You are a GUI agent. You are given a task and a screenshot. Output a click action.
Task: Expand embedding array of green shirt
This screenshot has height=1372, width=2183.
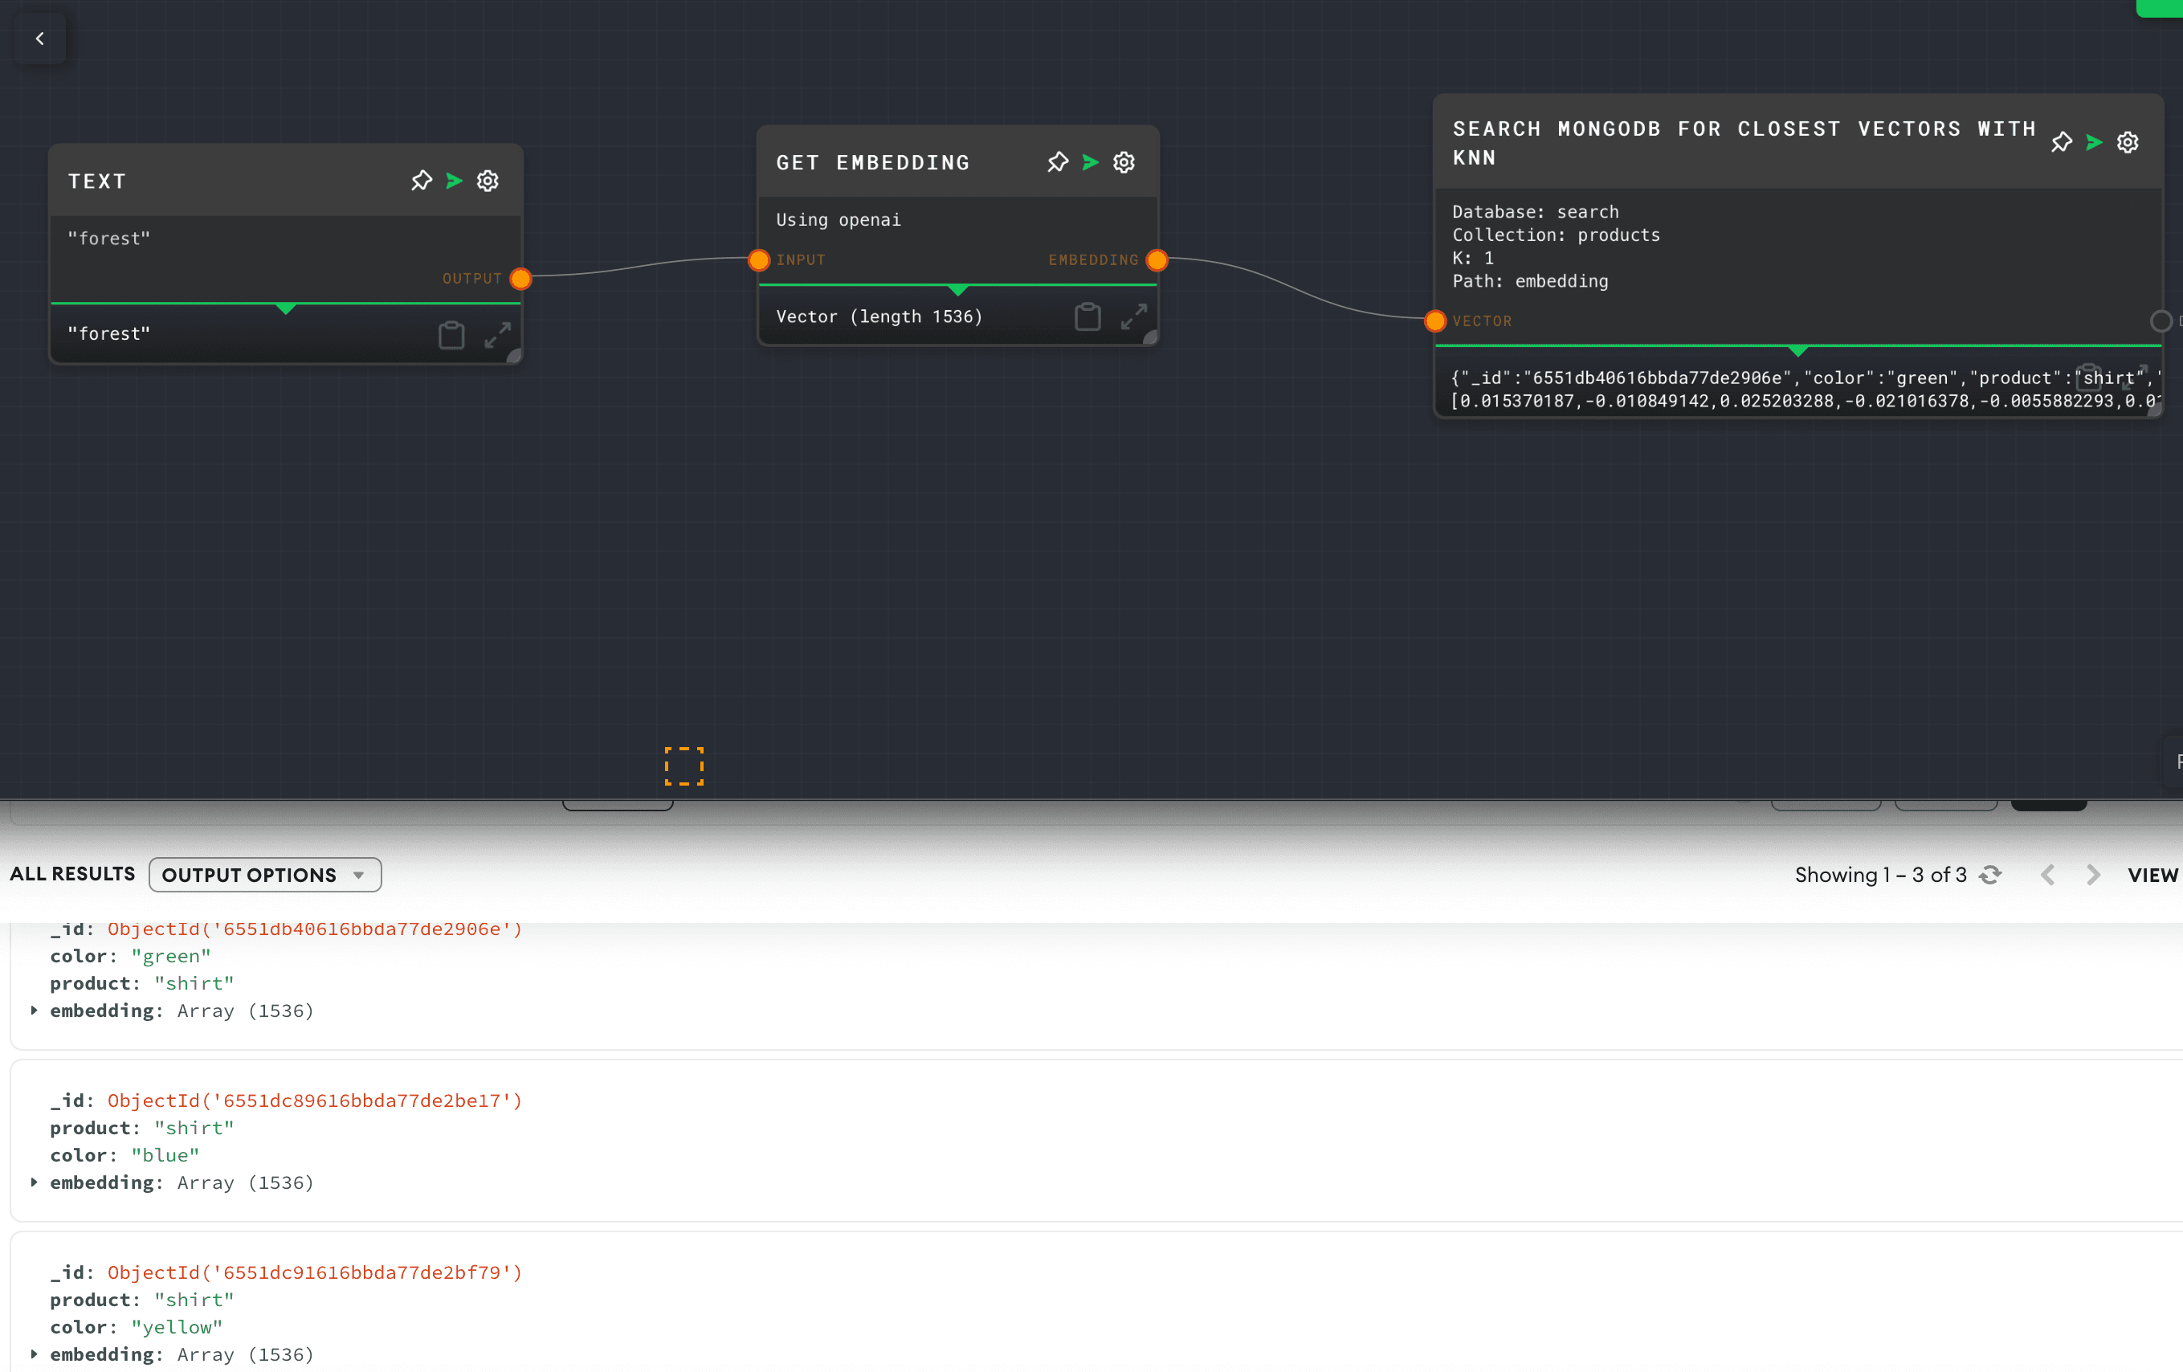click(35, 1011)
